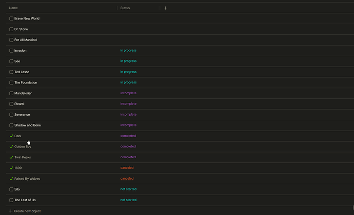Viewport: 354px width, 215px height.
Task: Edit Ted Lasso's in progress status
Action: point(128,72)
